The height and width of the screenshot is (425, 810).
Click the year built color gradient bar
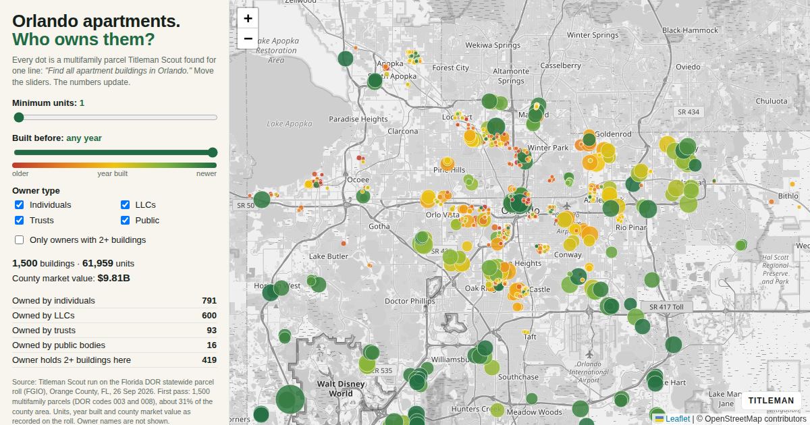[115, 165]
